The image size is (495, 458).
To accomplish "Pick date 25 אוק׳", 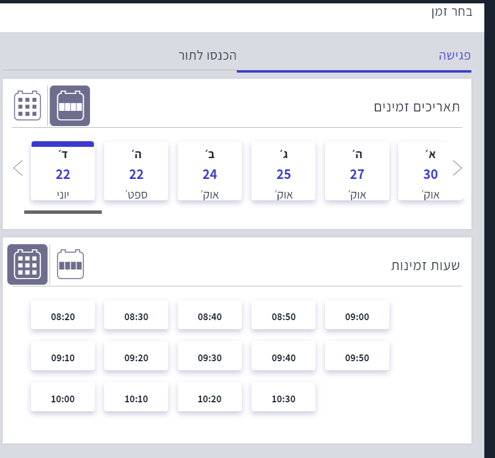I will [283, 172].
